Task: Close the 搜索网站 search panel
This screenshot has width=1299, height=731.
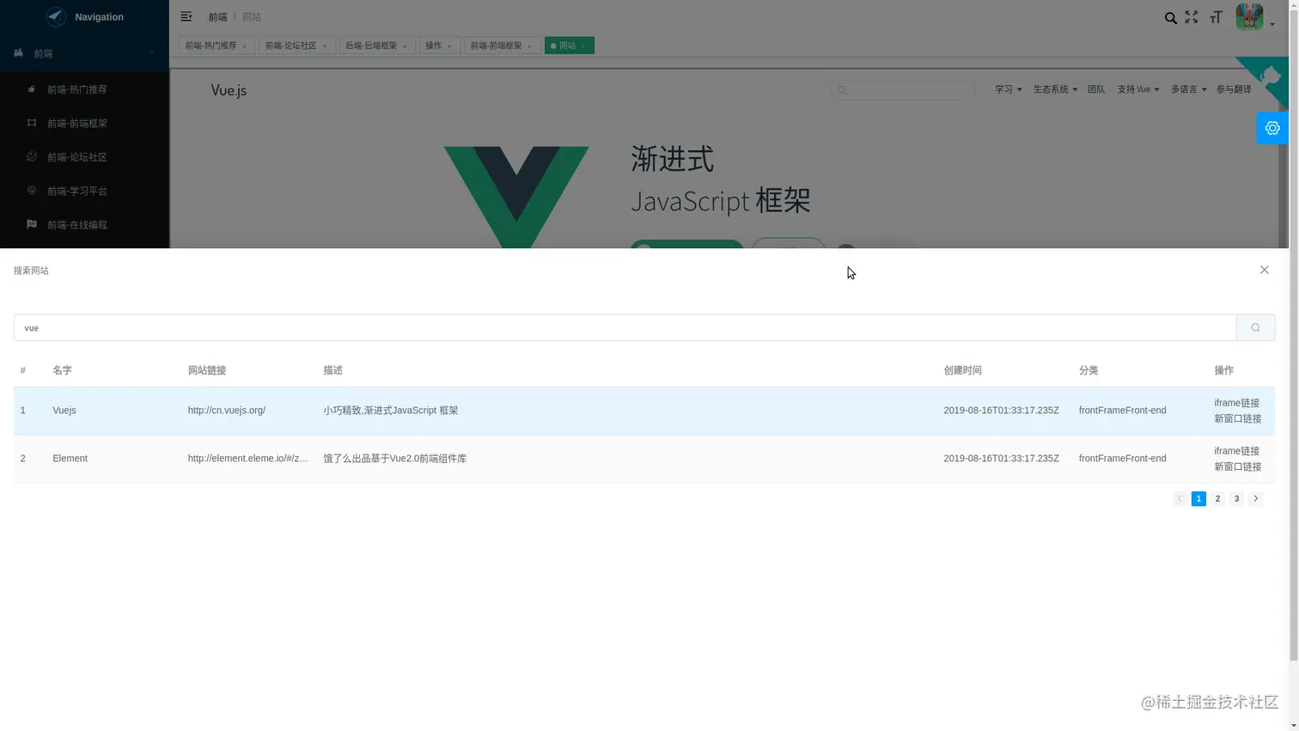Action: [1264, 270]
